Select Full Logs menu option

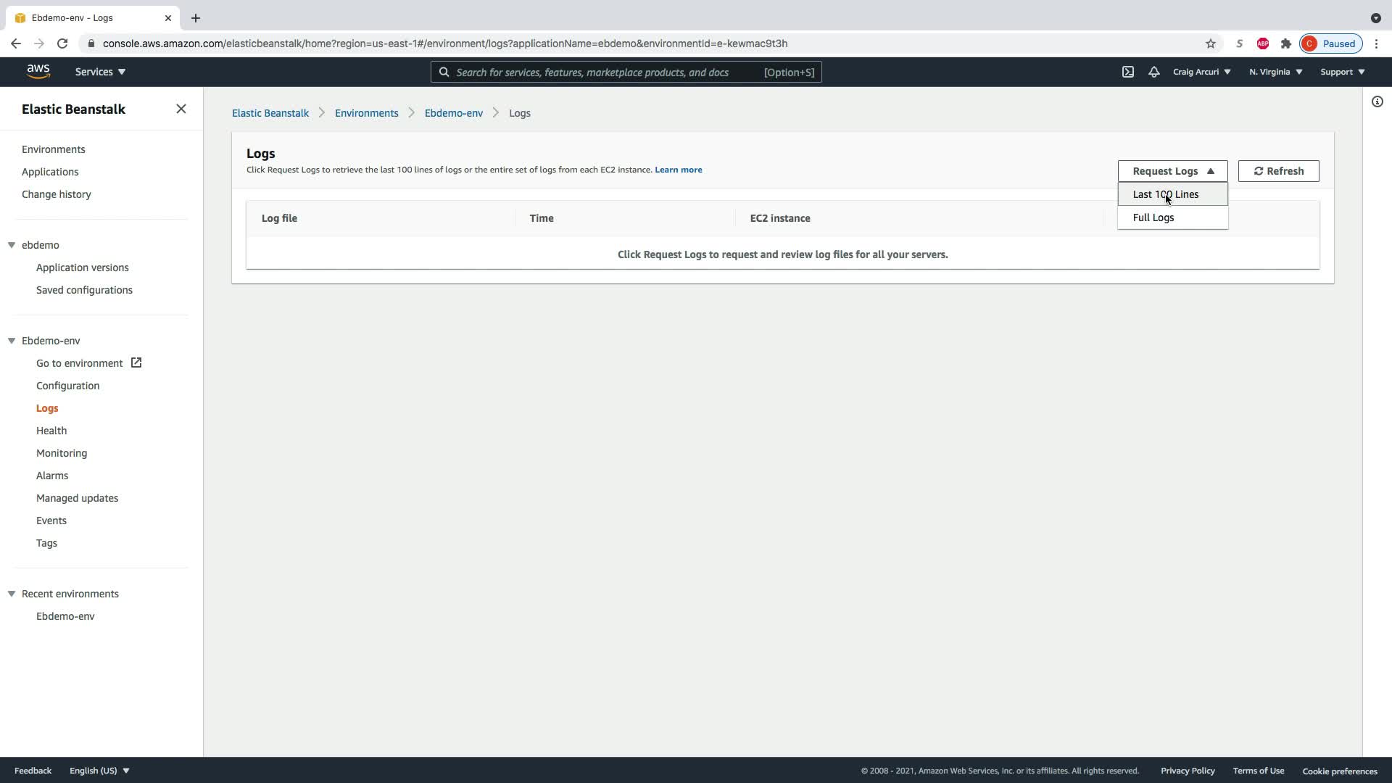(1153, 217)
